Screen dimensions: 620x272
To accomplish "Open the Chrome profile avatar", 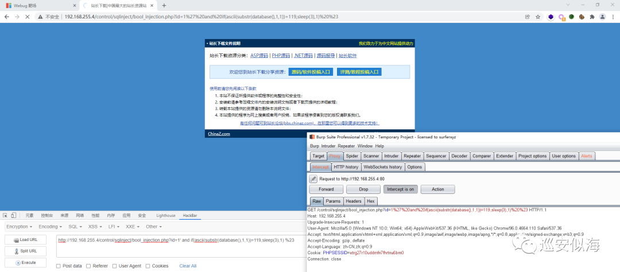I will (x=602, y=17).
